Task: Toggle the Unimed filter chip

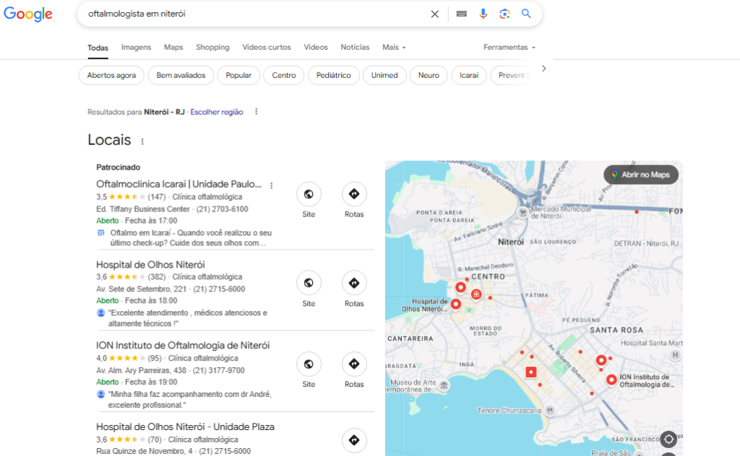Action: click(x=384, y=75)
